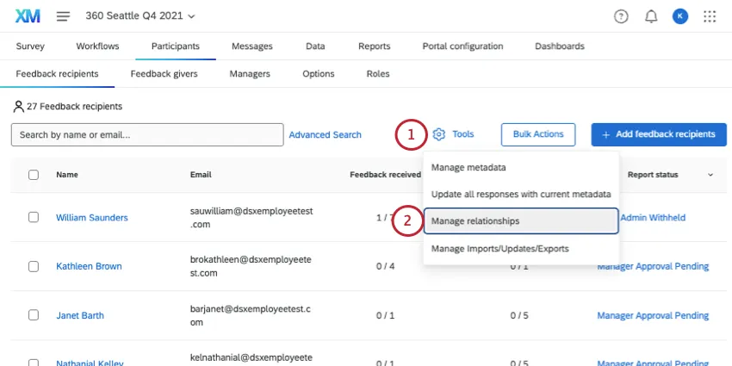Click the XM logo

point(28,16)
